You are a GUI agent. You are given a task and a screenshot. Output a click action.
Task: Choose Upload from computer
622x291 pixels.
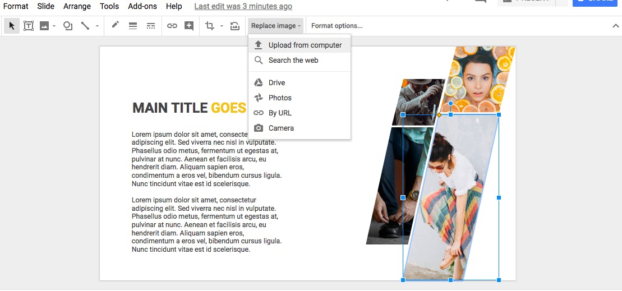[x=300, y=45]
